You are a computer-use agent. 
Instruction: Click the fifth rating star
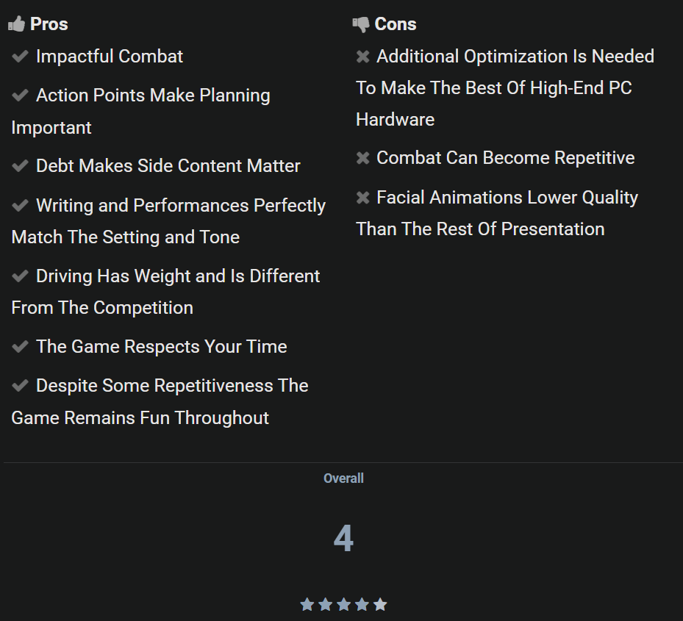click(x=380, y=605)
